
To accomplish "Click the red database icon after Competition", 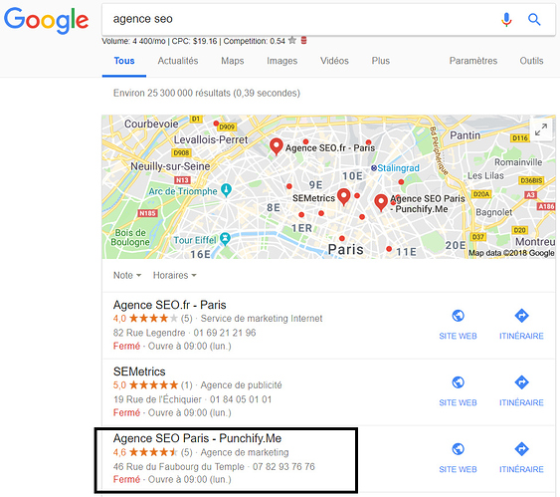I will coord(303,41).
